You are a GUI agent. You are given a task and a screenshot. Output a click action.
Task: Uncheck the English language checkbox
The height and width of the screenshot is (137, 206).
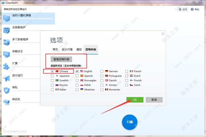(x=77, y=71)
